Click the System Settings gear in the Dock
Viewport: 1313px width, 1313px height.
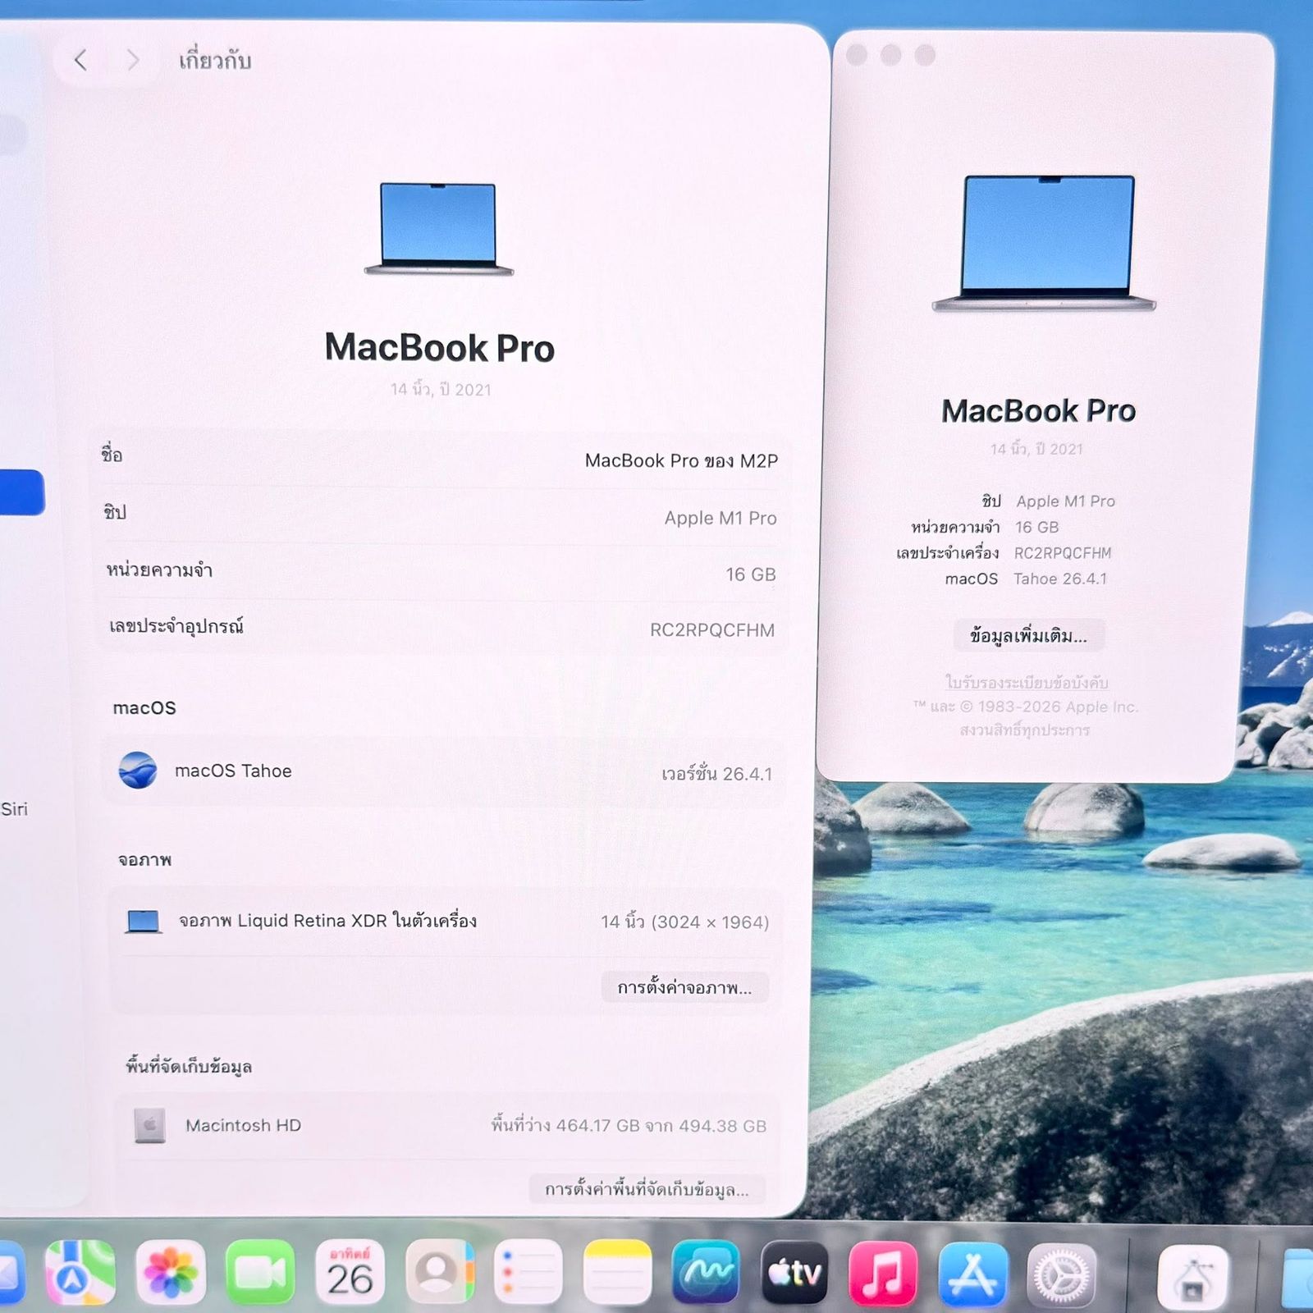(x=1062, y=1277)
